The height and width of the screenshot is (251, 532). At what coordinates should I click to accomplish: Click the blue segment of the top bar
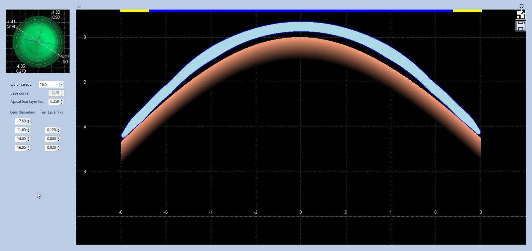(301, 11)
